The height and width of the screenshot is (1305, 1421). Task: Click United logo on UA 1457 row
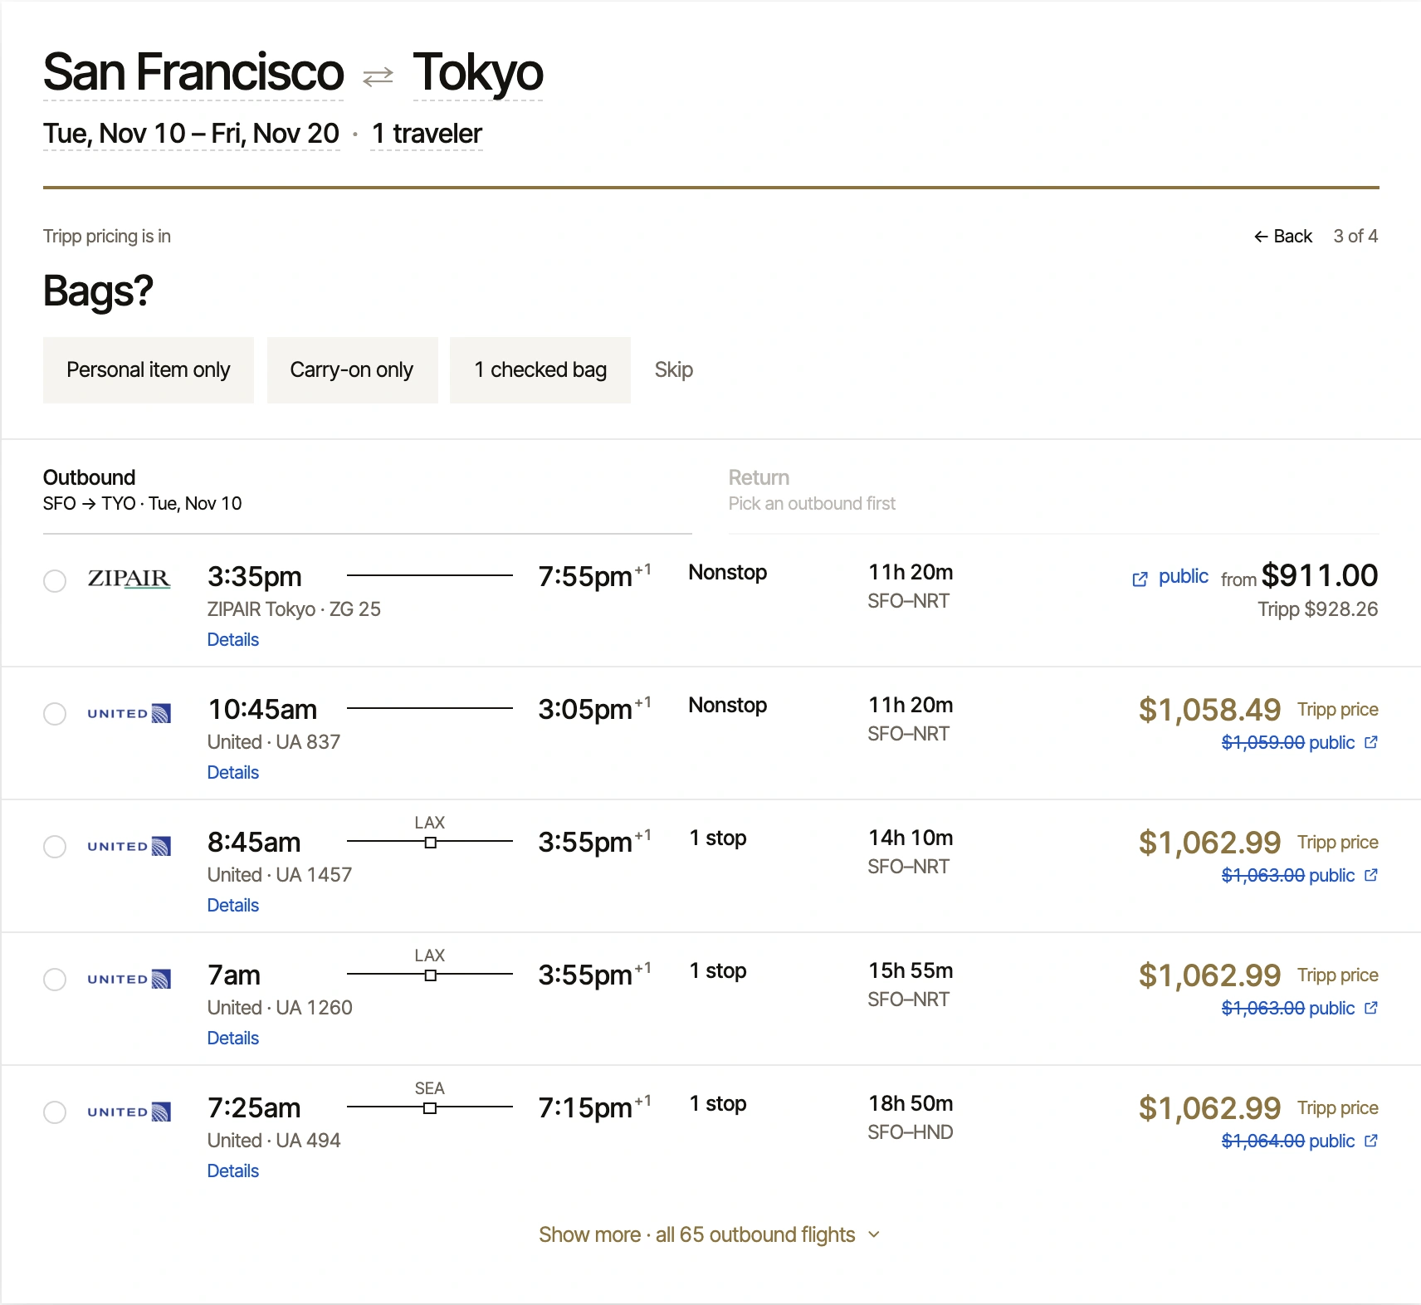tap(129, 846)
